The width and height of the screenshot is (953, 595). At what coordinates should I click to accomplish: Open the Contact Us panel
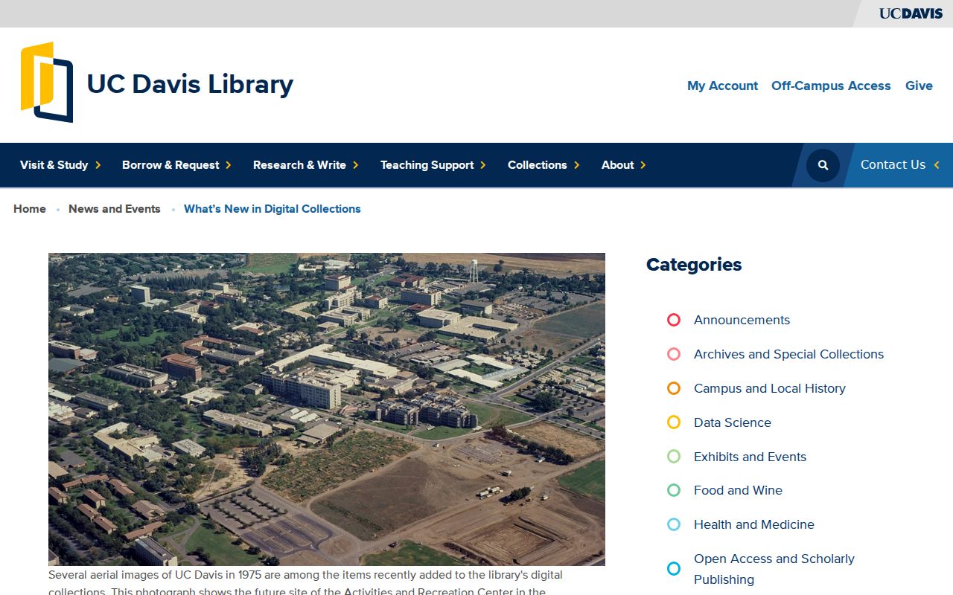[899, 165]
